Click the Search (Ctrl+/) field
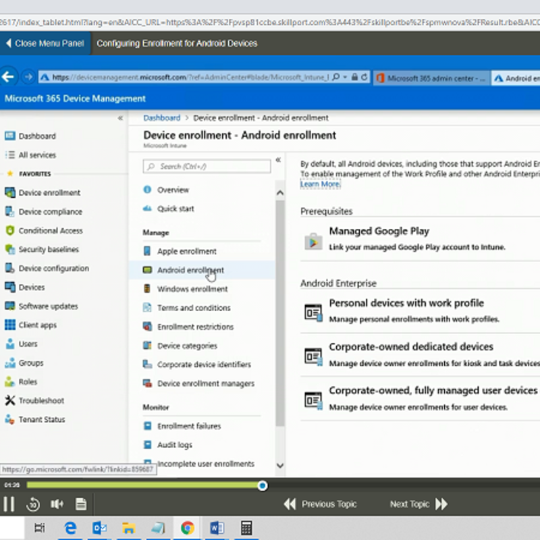The image size is (540, 540). tap(207, 166)
